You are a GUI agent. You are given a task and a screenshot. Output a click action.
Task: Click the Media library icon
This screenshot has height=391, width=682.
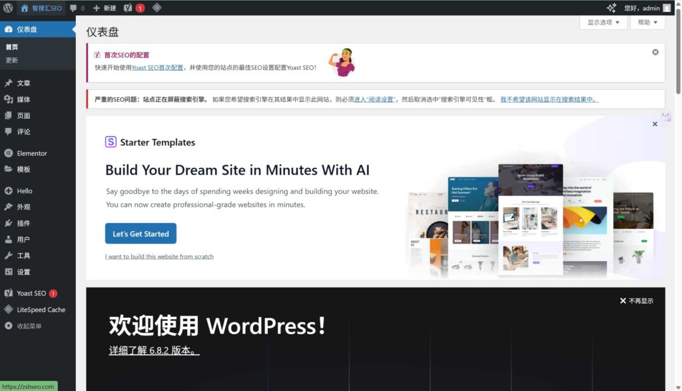[9, 99]
